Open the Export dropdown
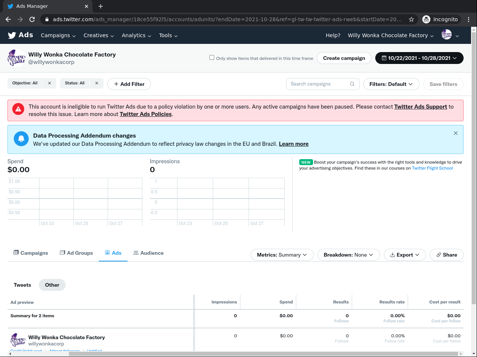Screen dimensions: 477x357 point(405,255)
